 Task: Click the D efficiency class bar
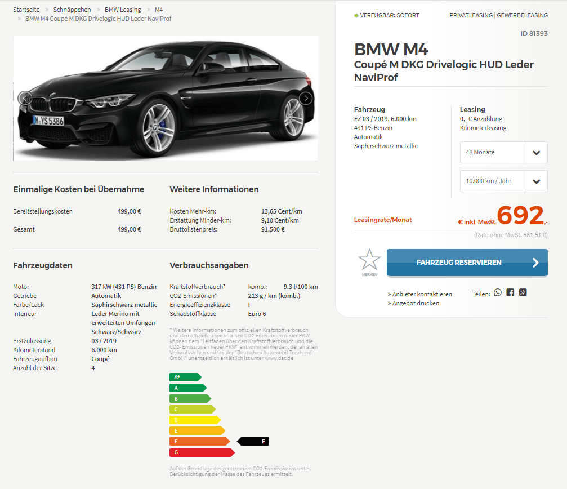195,420
